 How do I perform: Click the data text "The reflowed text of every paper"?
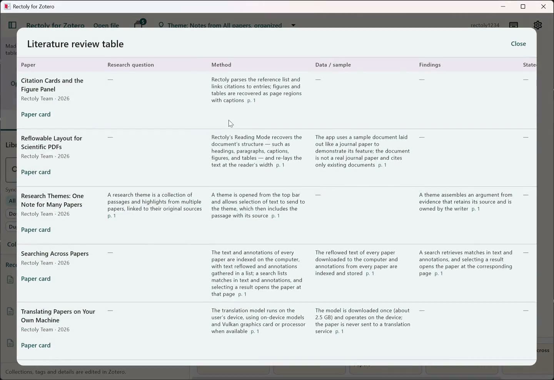(357, 263)
